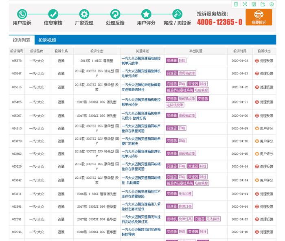Click 前后桥及悬挂系统 吃胎偏磨 tag in row 465616
The width and height of the screenshot is (285, 241).
click(187, 90)
